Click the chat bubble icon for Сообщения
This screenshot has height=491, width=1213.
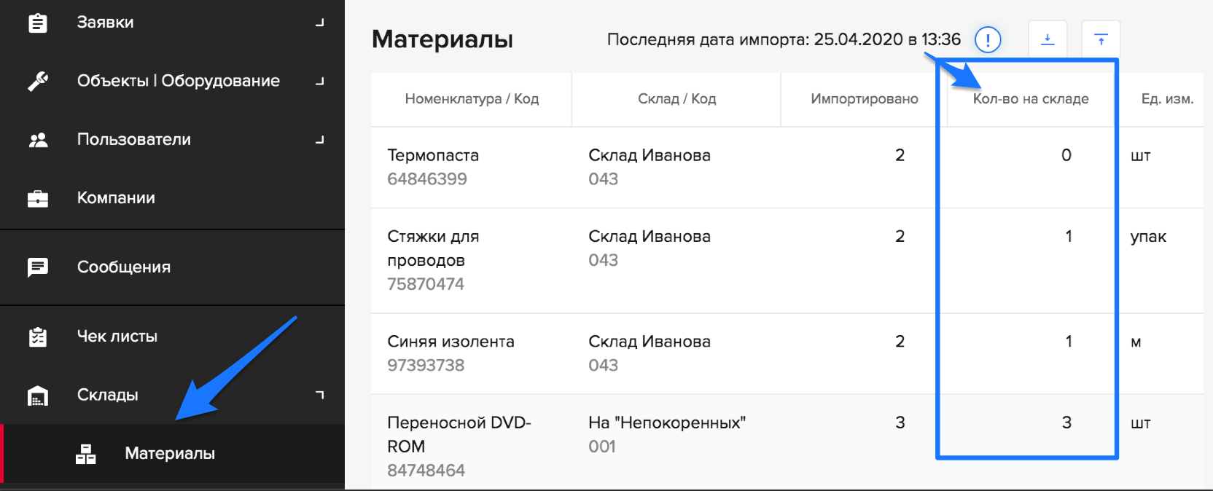38,267
